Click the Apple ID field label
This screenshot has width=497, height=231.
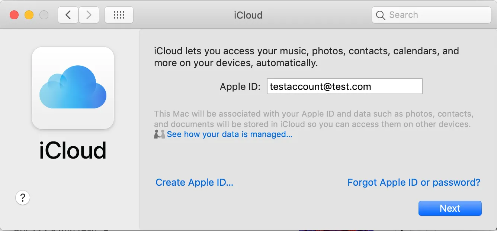point(240,87)
